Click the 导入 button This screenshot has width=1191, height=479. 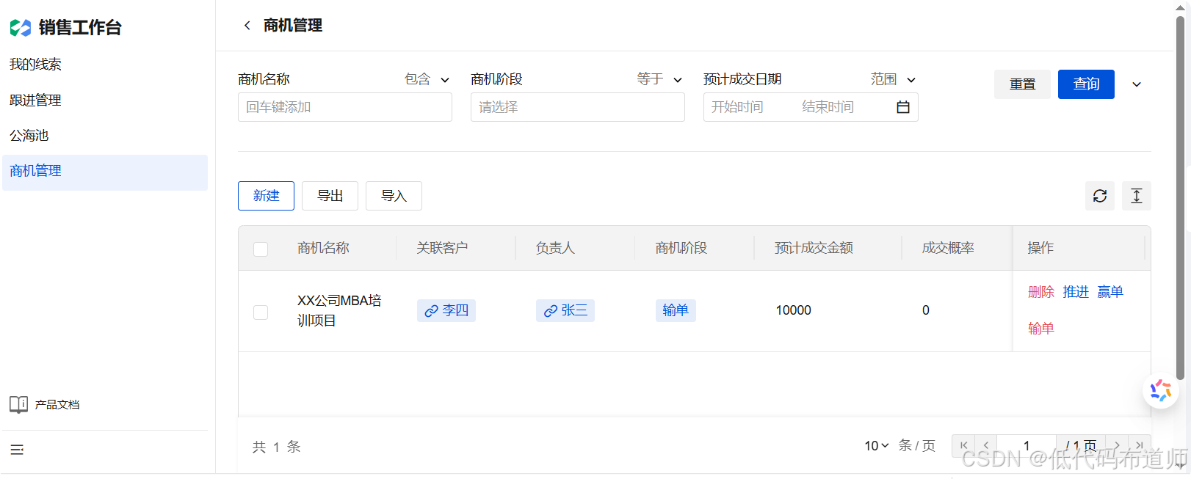click(x=394, y=196)
